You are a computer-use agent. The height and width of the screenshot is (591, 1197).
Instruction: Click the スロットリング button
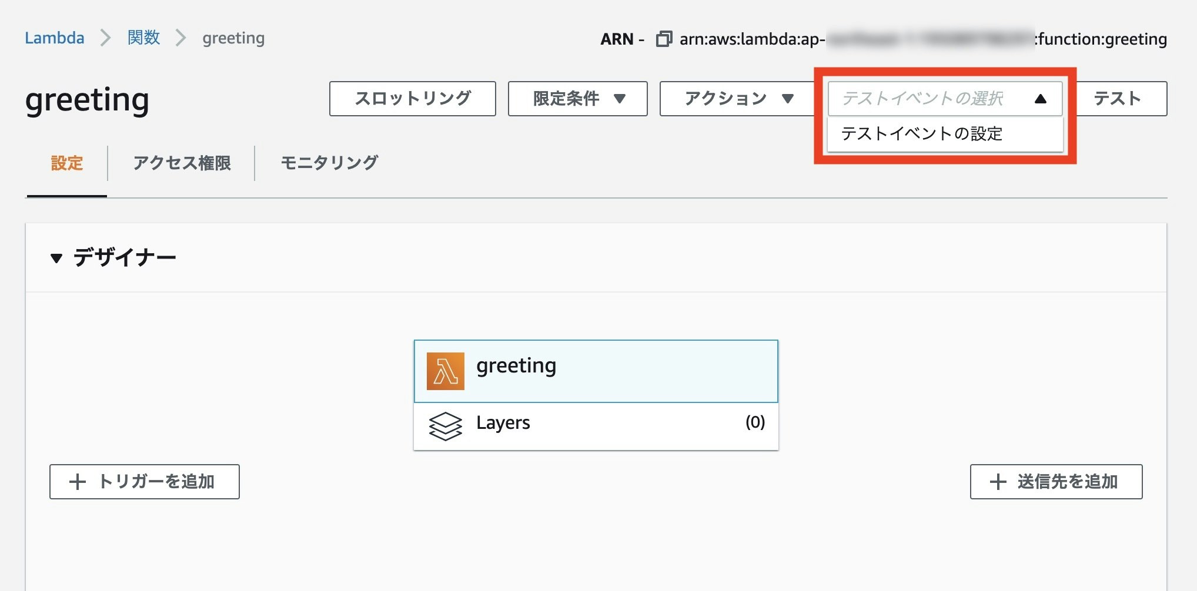413,99
